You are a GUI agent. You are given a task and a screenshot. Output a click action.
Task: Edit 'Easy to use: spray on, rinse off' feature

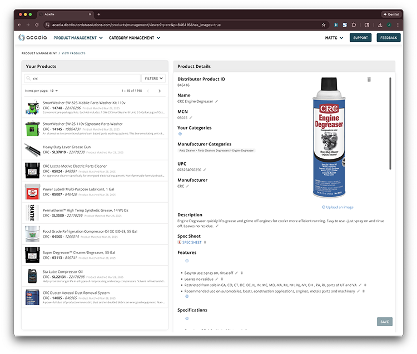[236, 273]
